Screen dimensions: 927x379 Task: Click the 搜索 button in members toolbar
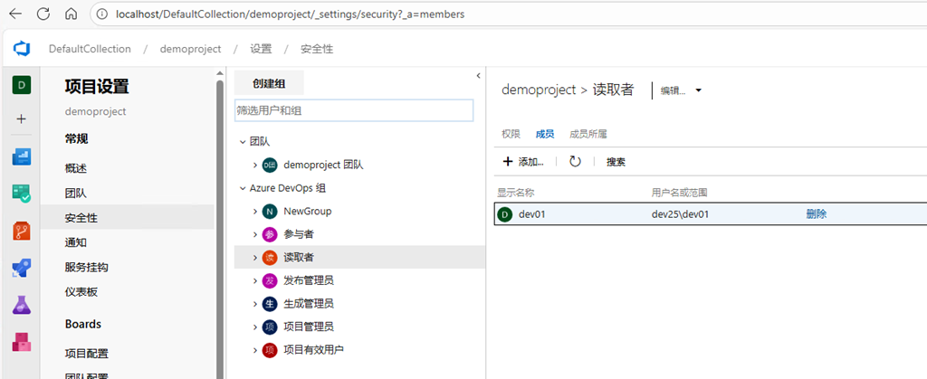tap(616, 162)
